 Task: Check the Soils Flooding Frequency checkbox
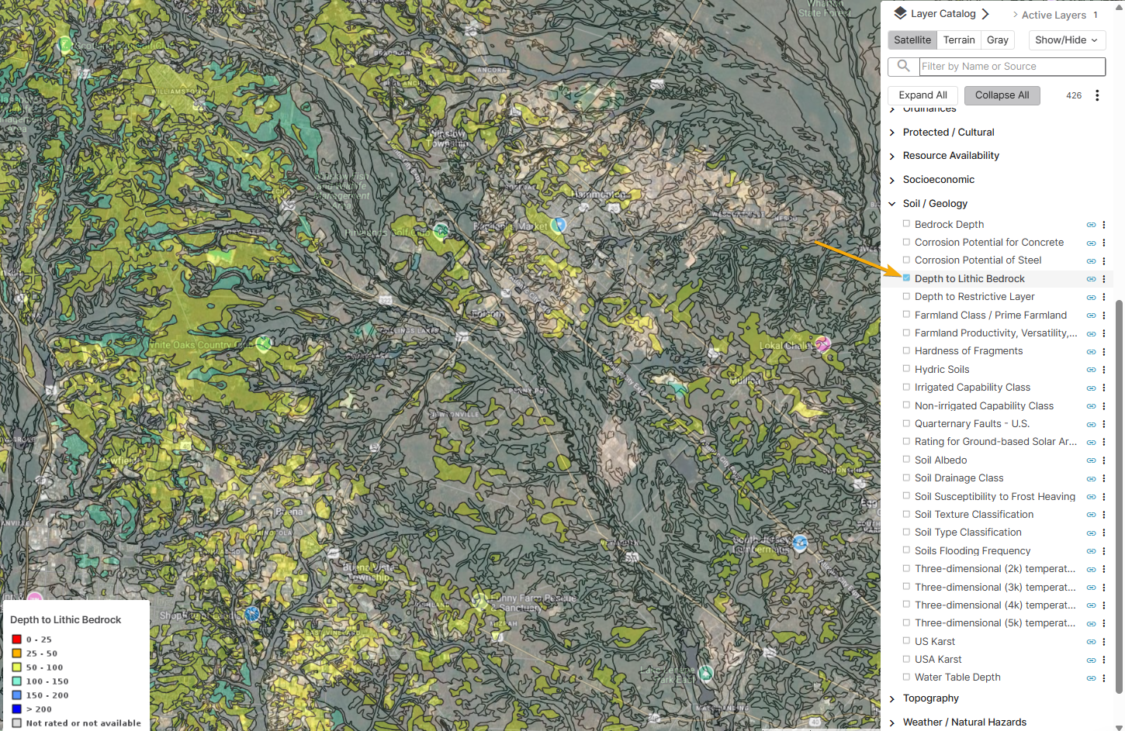905,550
